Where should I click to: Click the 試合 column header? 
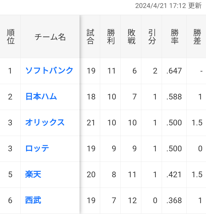90,36
